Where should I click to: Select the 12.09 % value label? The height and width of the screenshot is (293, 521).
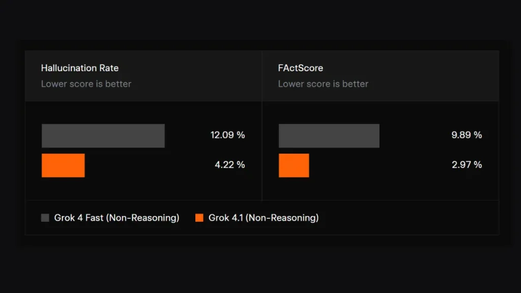pyautogui.click(x=227, y=135)
